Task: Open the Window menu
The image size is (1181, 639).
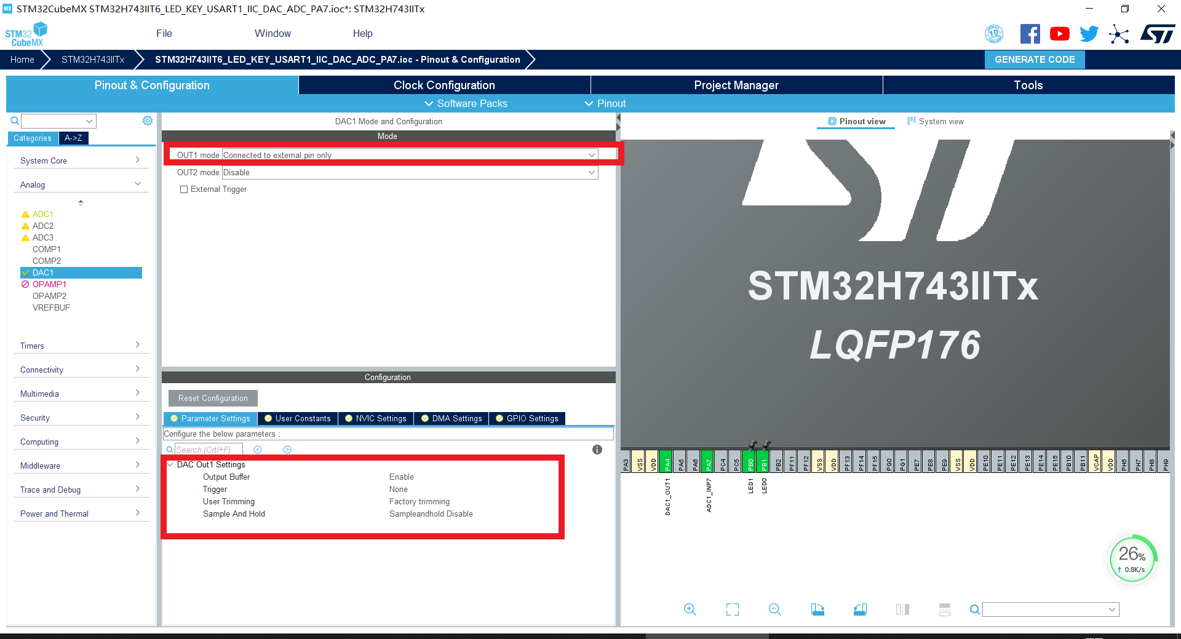Action: click(272, 33)
